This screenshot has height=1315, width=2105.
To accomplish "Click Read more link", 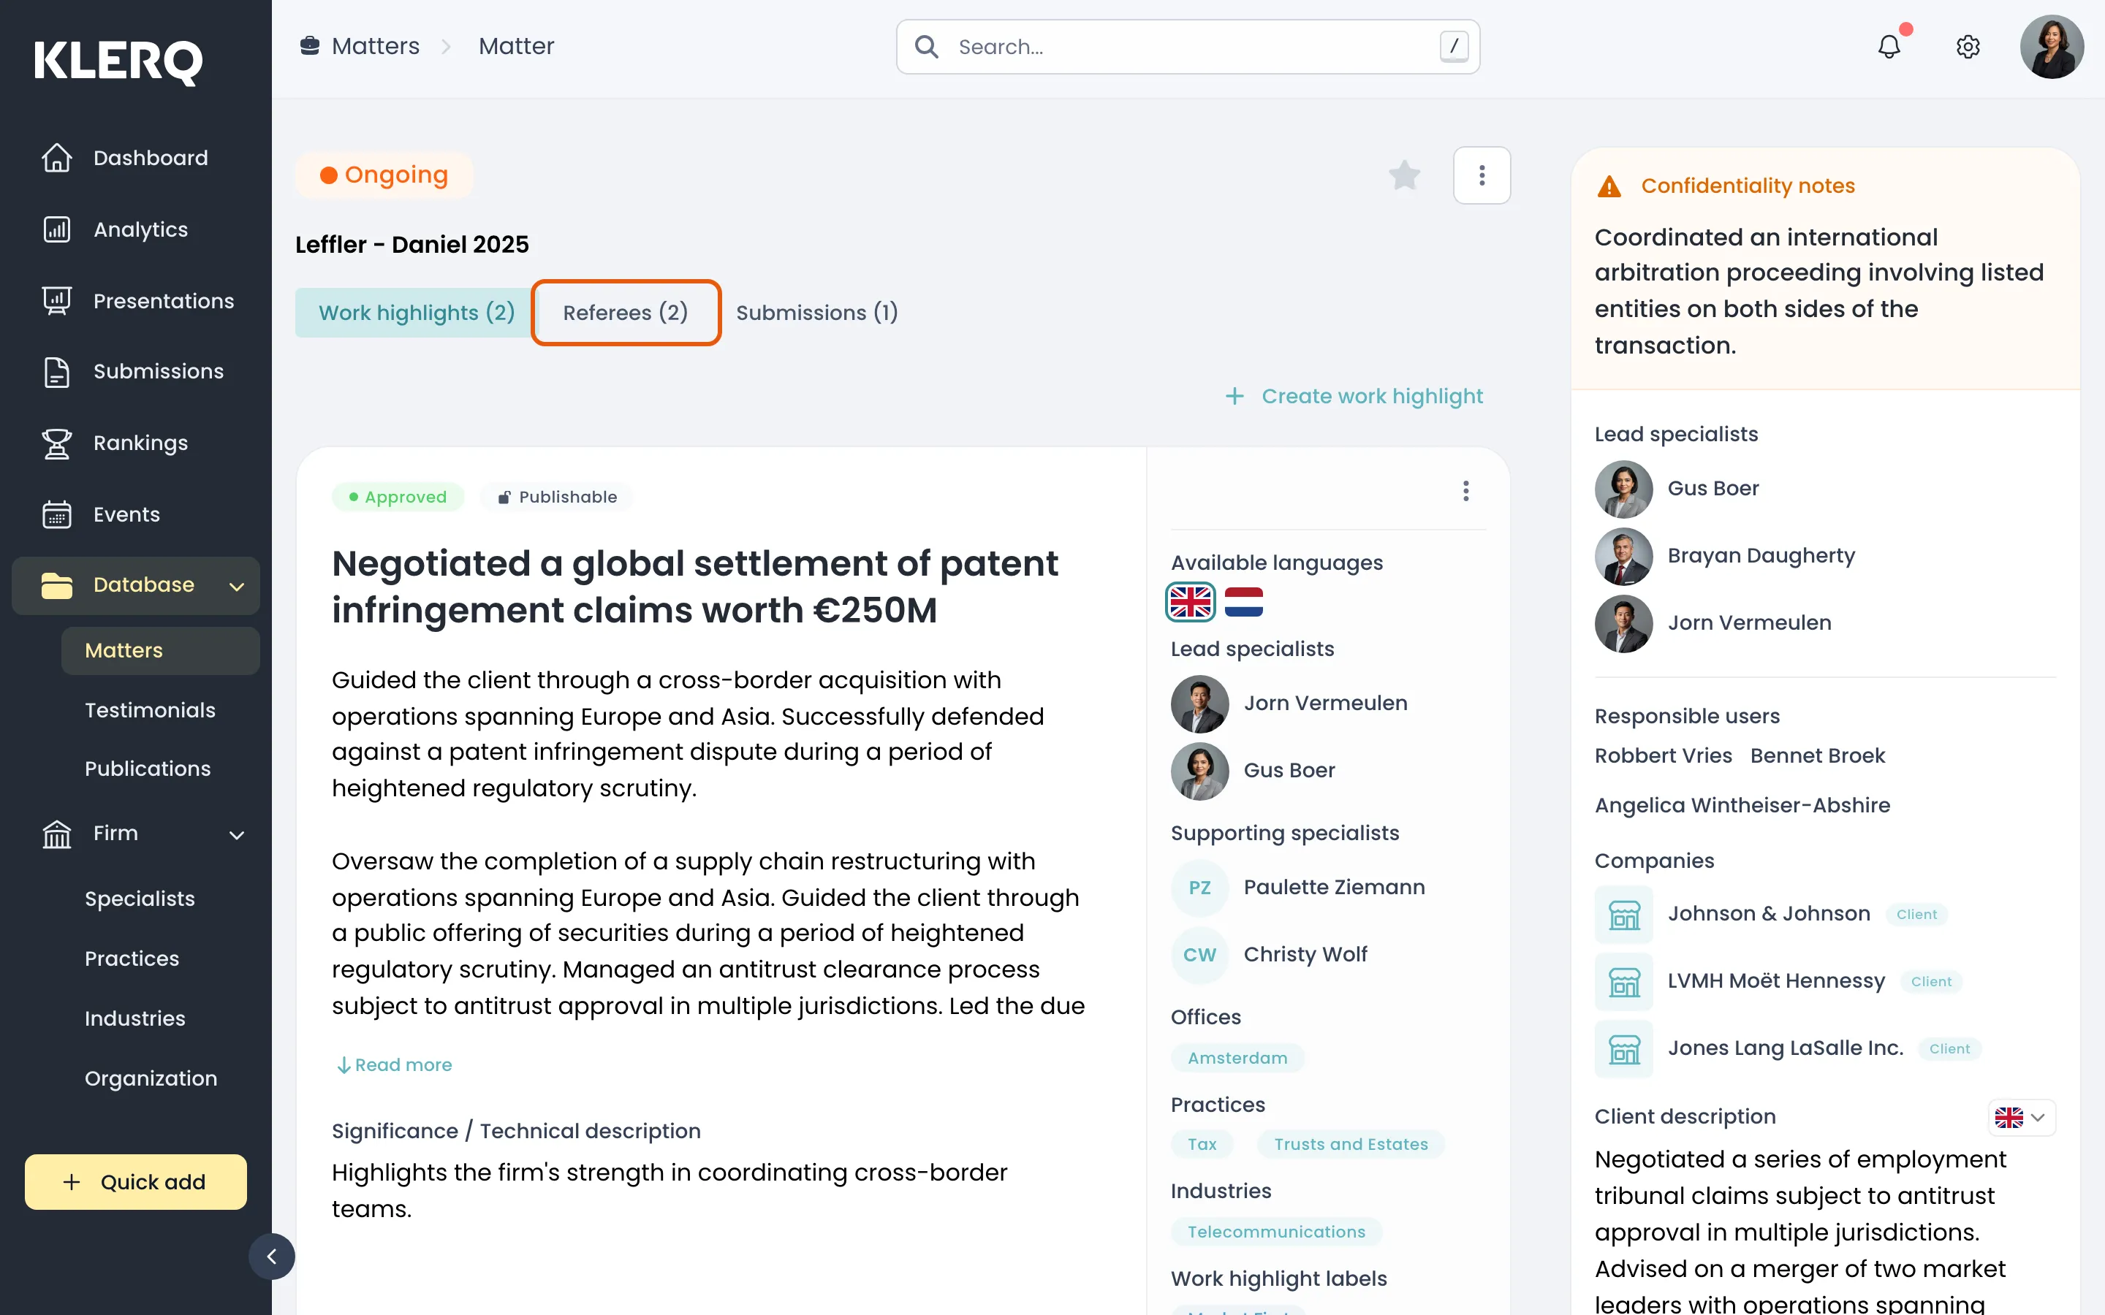I will point(394,1064).
